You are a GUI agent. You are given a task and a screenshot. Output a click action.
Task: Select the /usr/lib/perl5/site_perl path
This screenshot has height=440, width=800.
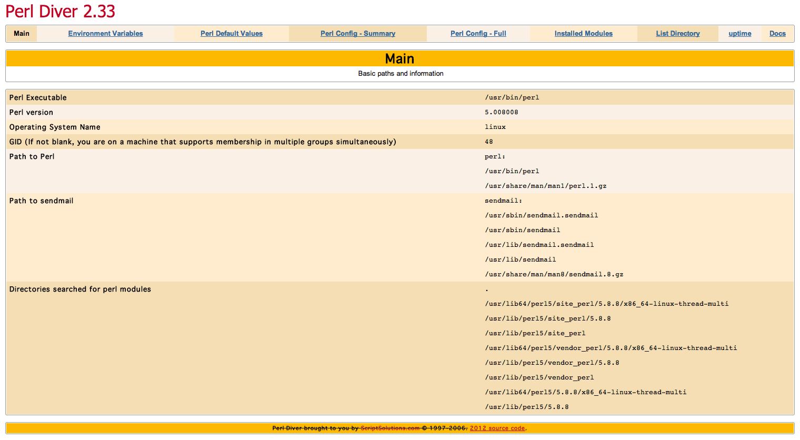click(x=535, y=334)
